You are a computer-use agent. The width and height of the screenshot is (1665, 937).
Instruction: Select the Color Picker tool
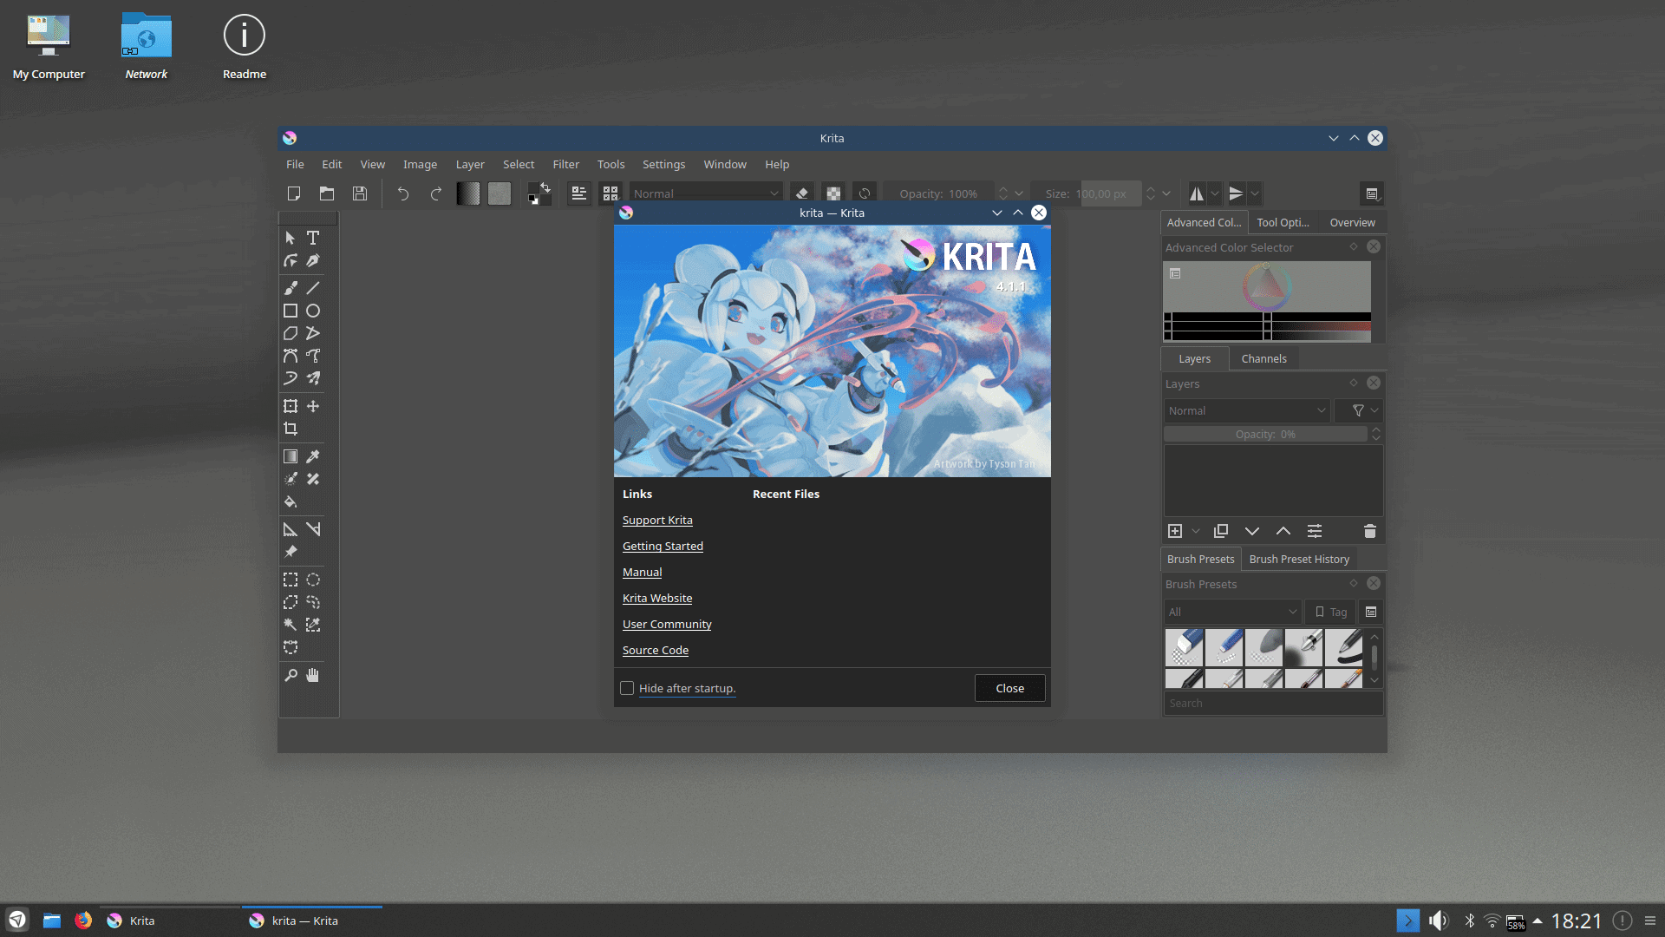coord(313,456)
